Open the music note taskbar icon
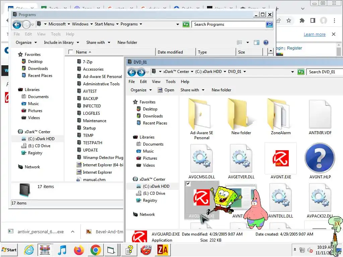This screenshot has height=257, width=343. tap(62, 250)
